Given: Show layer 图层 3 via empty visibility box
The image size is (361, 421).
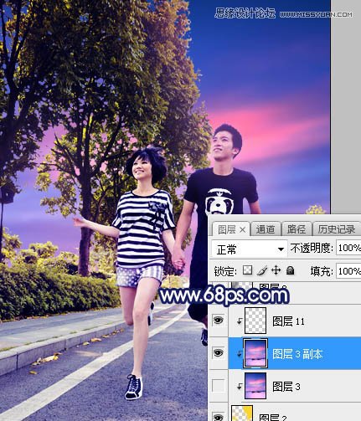Looking at the screenshot, I should 219,386.
